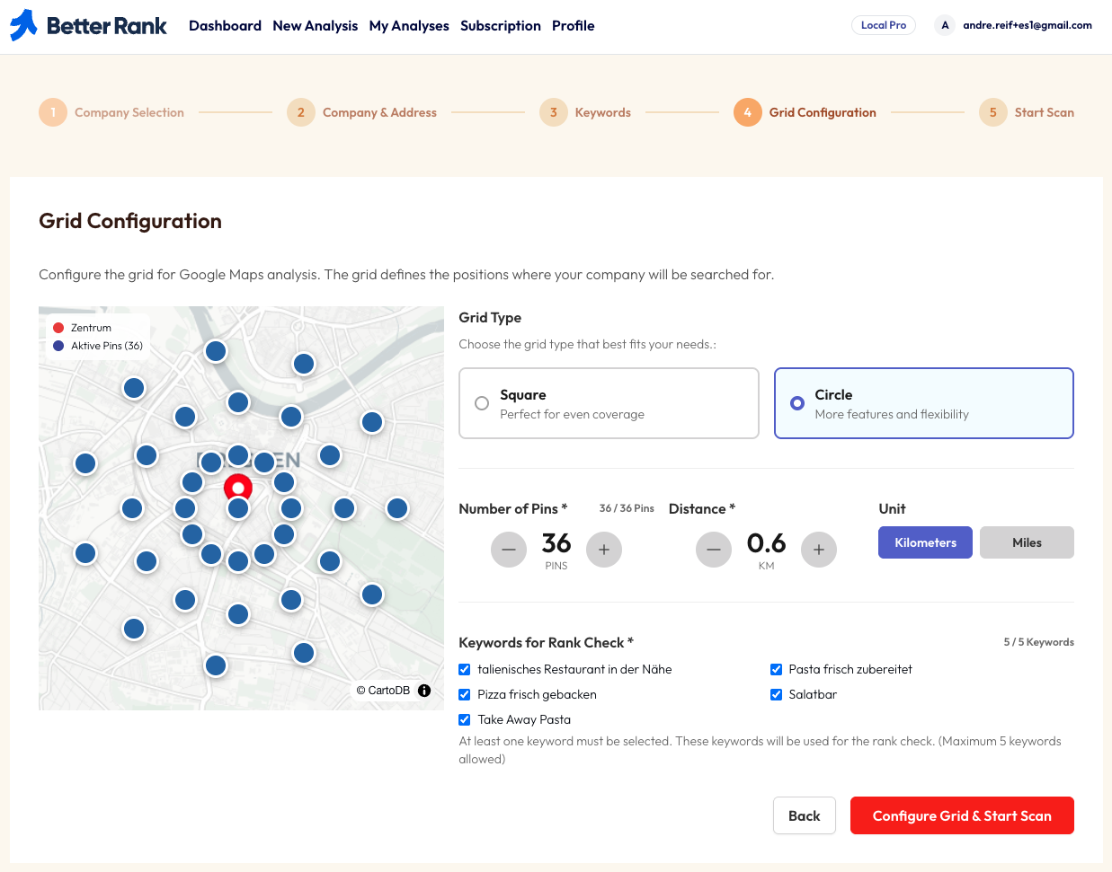Click the Back button
The image size is (1112, 872).
tap(804, 815)
